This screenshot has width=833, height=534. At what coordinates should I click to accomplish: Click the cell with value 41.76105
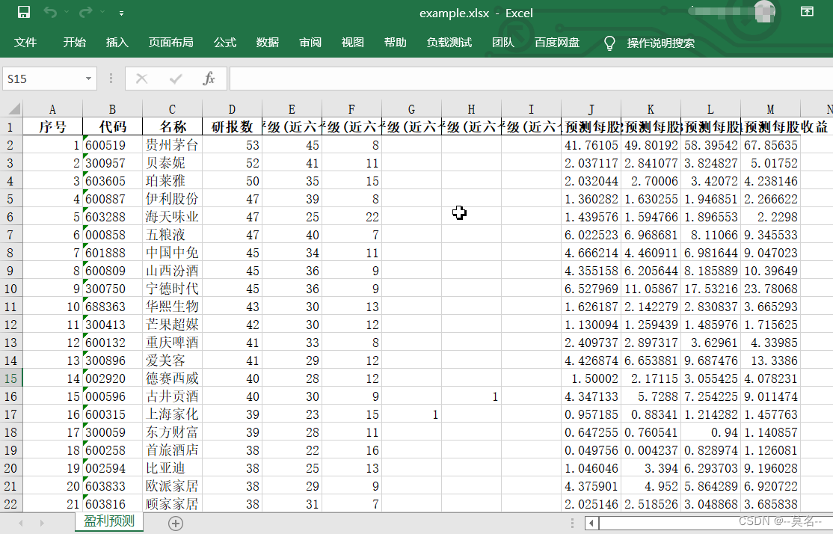click(591, 145)
